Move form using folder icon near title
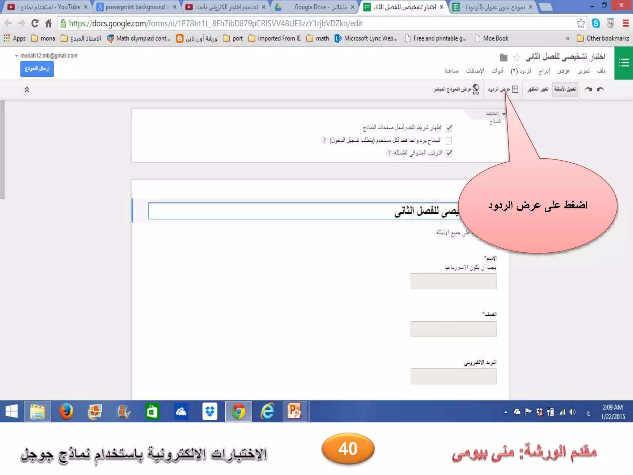 click(503, 58)
